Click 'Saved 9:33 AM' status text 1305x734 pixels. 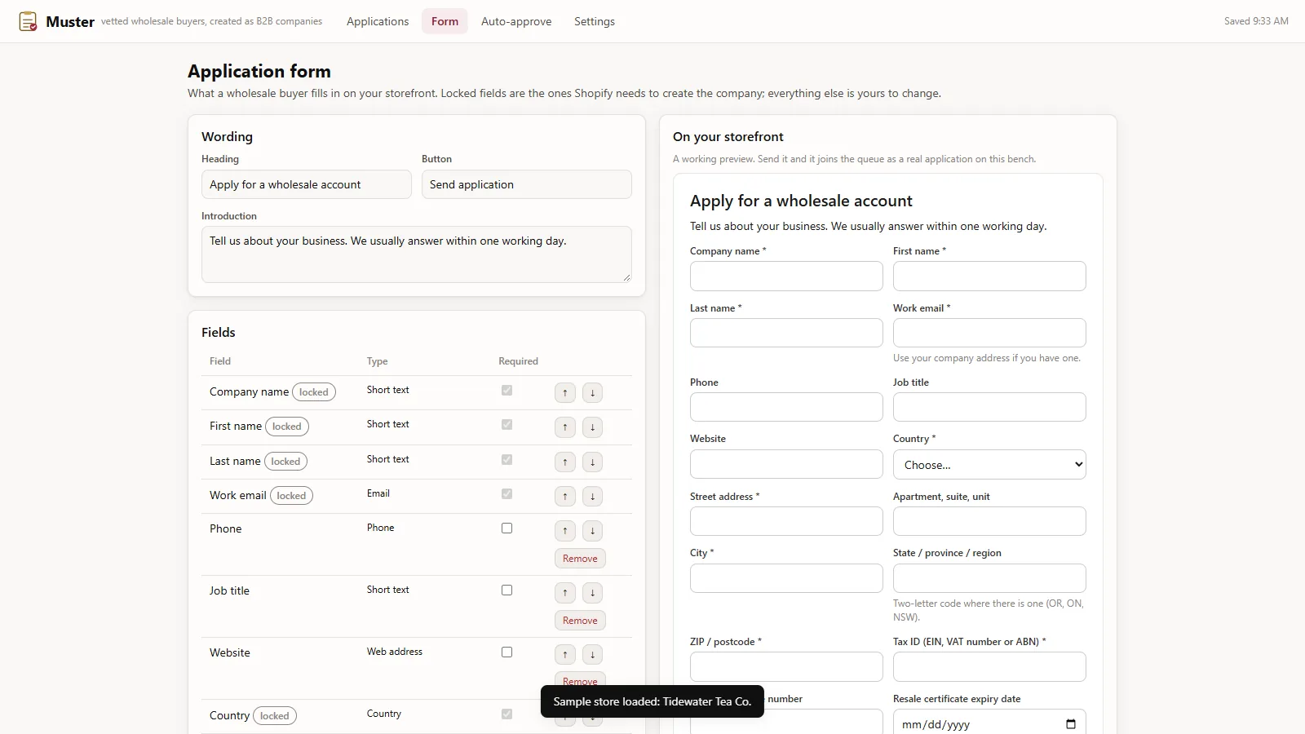[1256, 21]
